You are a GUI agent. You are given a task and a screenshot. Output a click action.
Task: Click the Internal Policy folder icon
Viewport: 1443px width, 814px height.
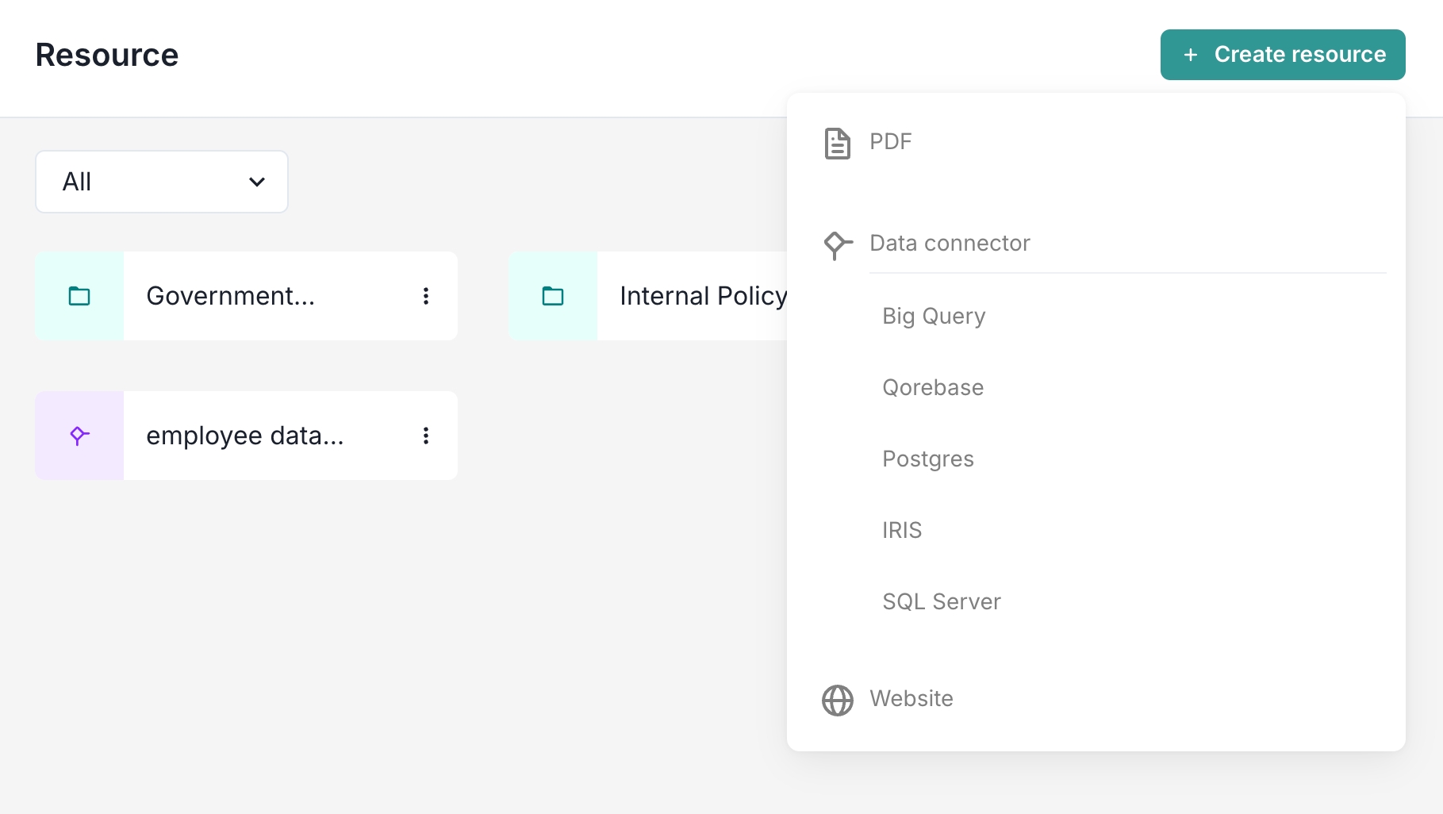553,296
